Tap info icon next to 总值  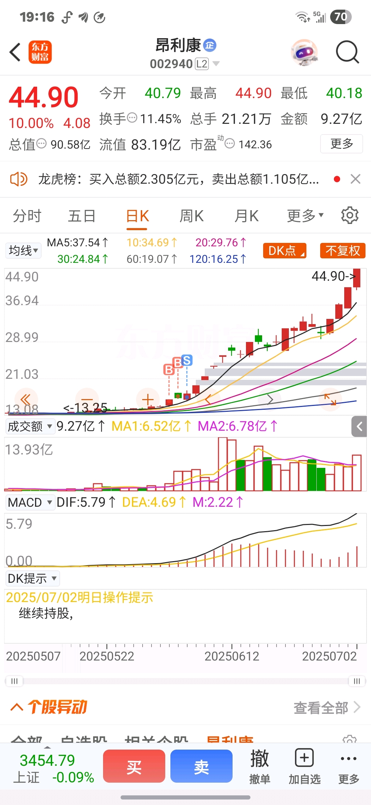tap(41, 143)
